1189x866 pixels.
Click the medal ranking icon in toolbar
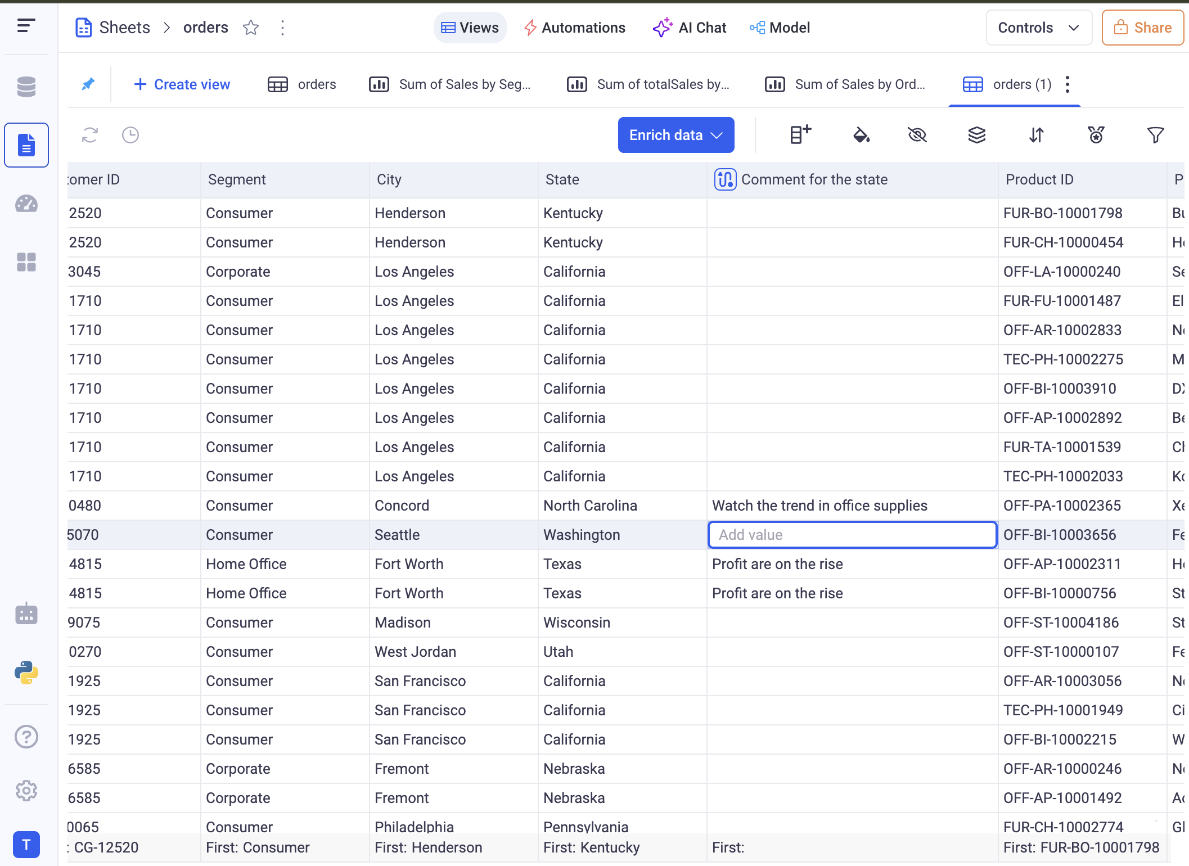coord(1096,135)
